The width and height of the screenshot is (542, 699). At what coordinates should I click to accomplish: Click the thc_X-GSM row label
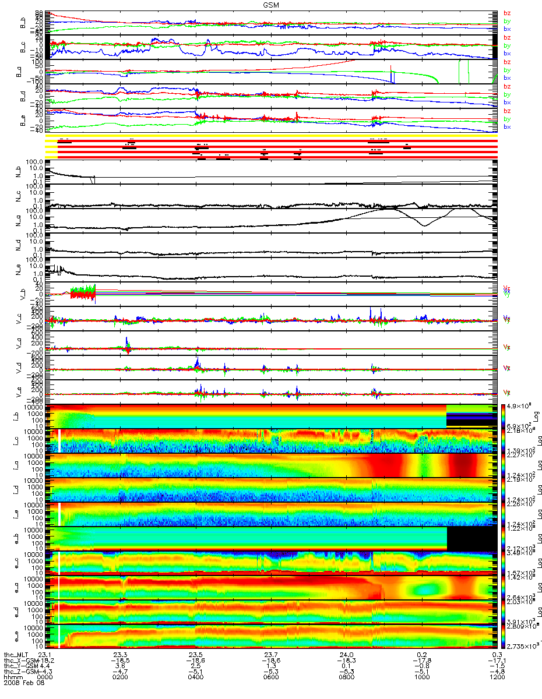(21, 662)
